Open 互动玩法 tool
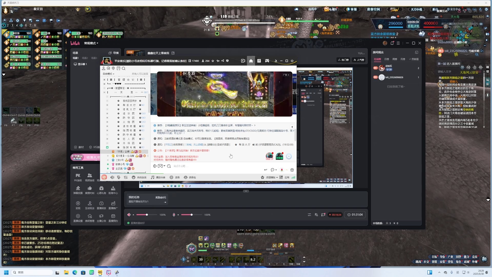This screenshot has height=277, width=492. click(90, 205)
